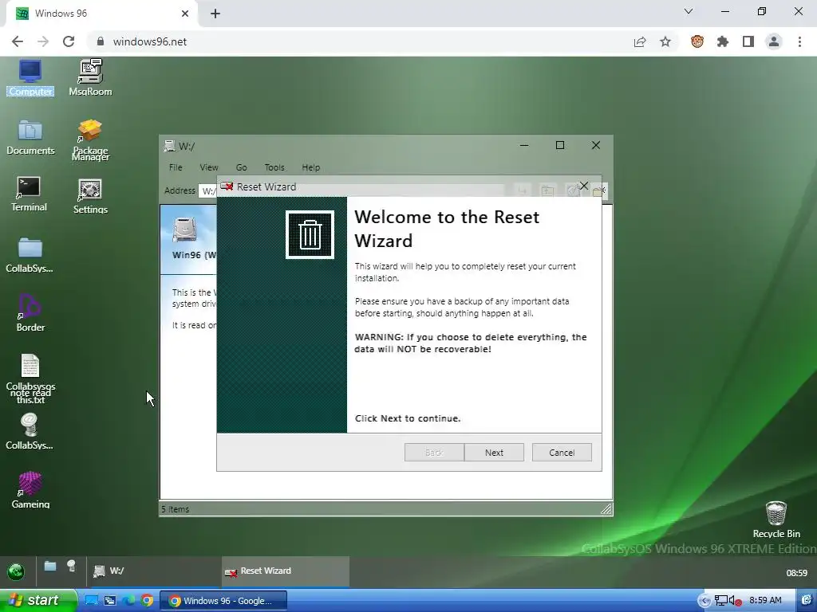The height and width of the screenshot is (612, 817).
Task: Click Reset Wizard taskbar button
Action: coord(285,571)
